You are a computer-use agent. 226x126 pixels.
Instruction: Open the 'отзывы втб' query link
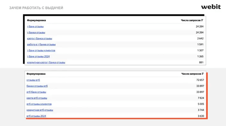tap(33, 80)
